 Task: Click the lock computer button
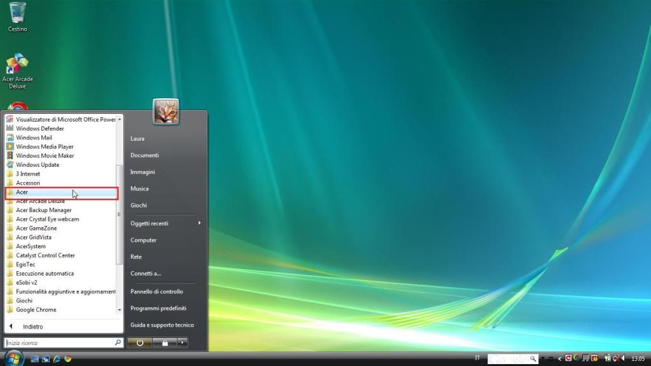click(x=165, y=342)
